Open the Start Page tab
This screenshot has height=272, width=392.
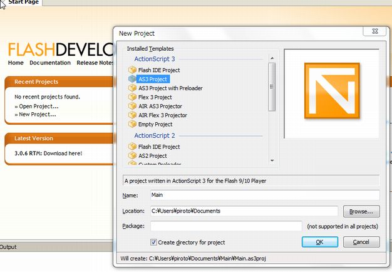point(23,3)
